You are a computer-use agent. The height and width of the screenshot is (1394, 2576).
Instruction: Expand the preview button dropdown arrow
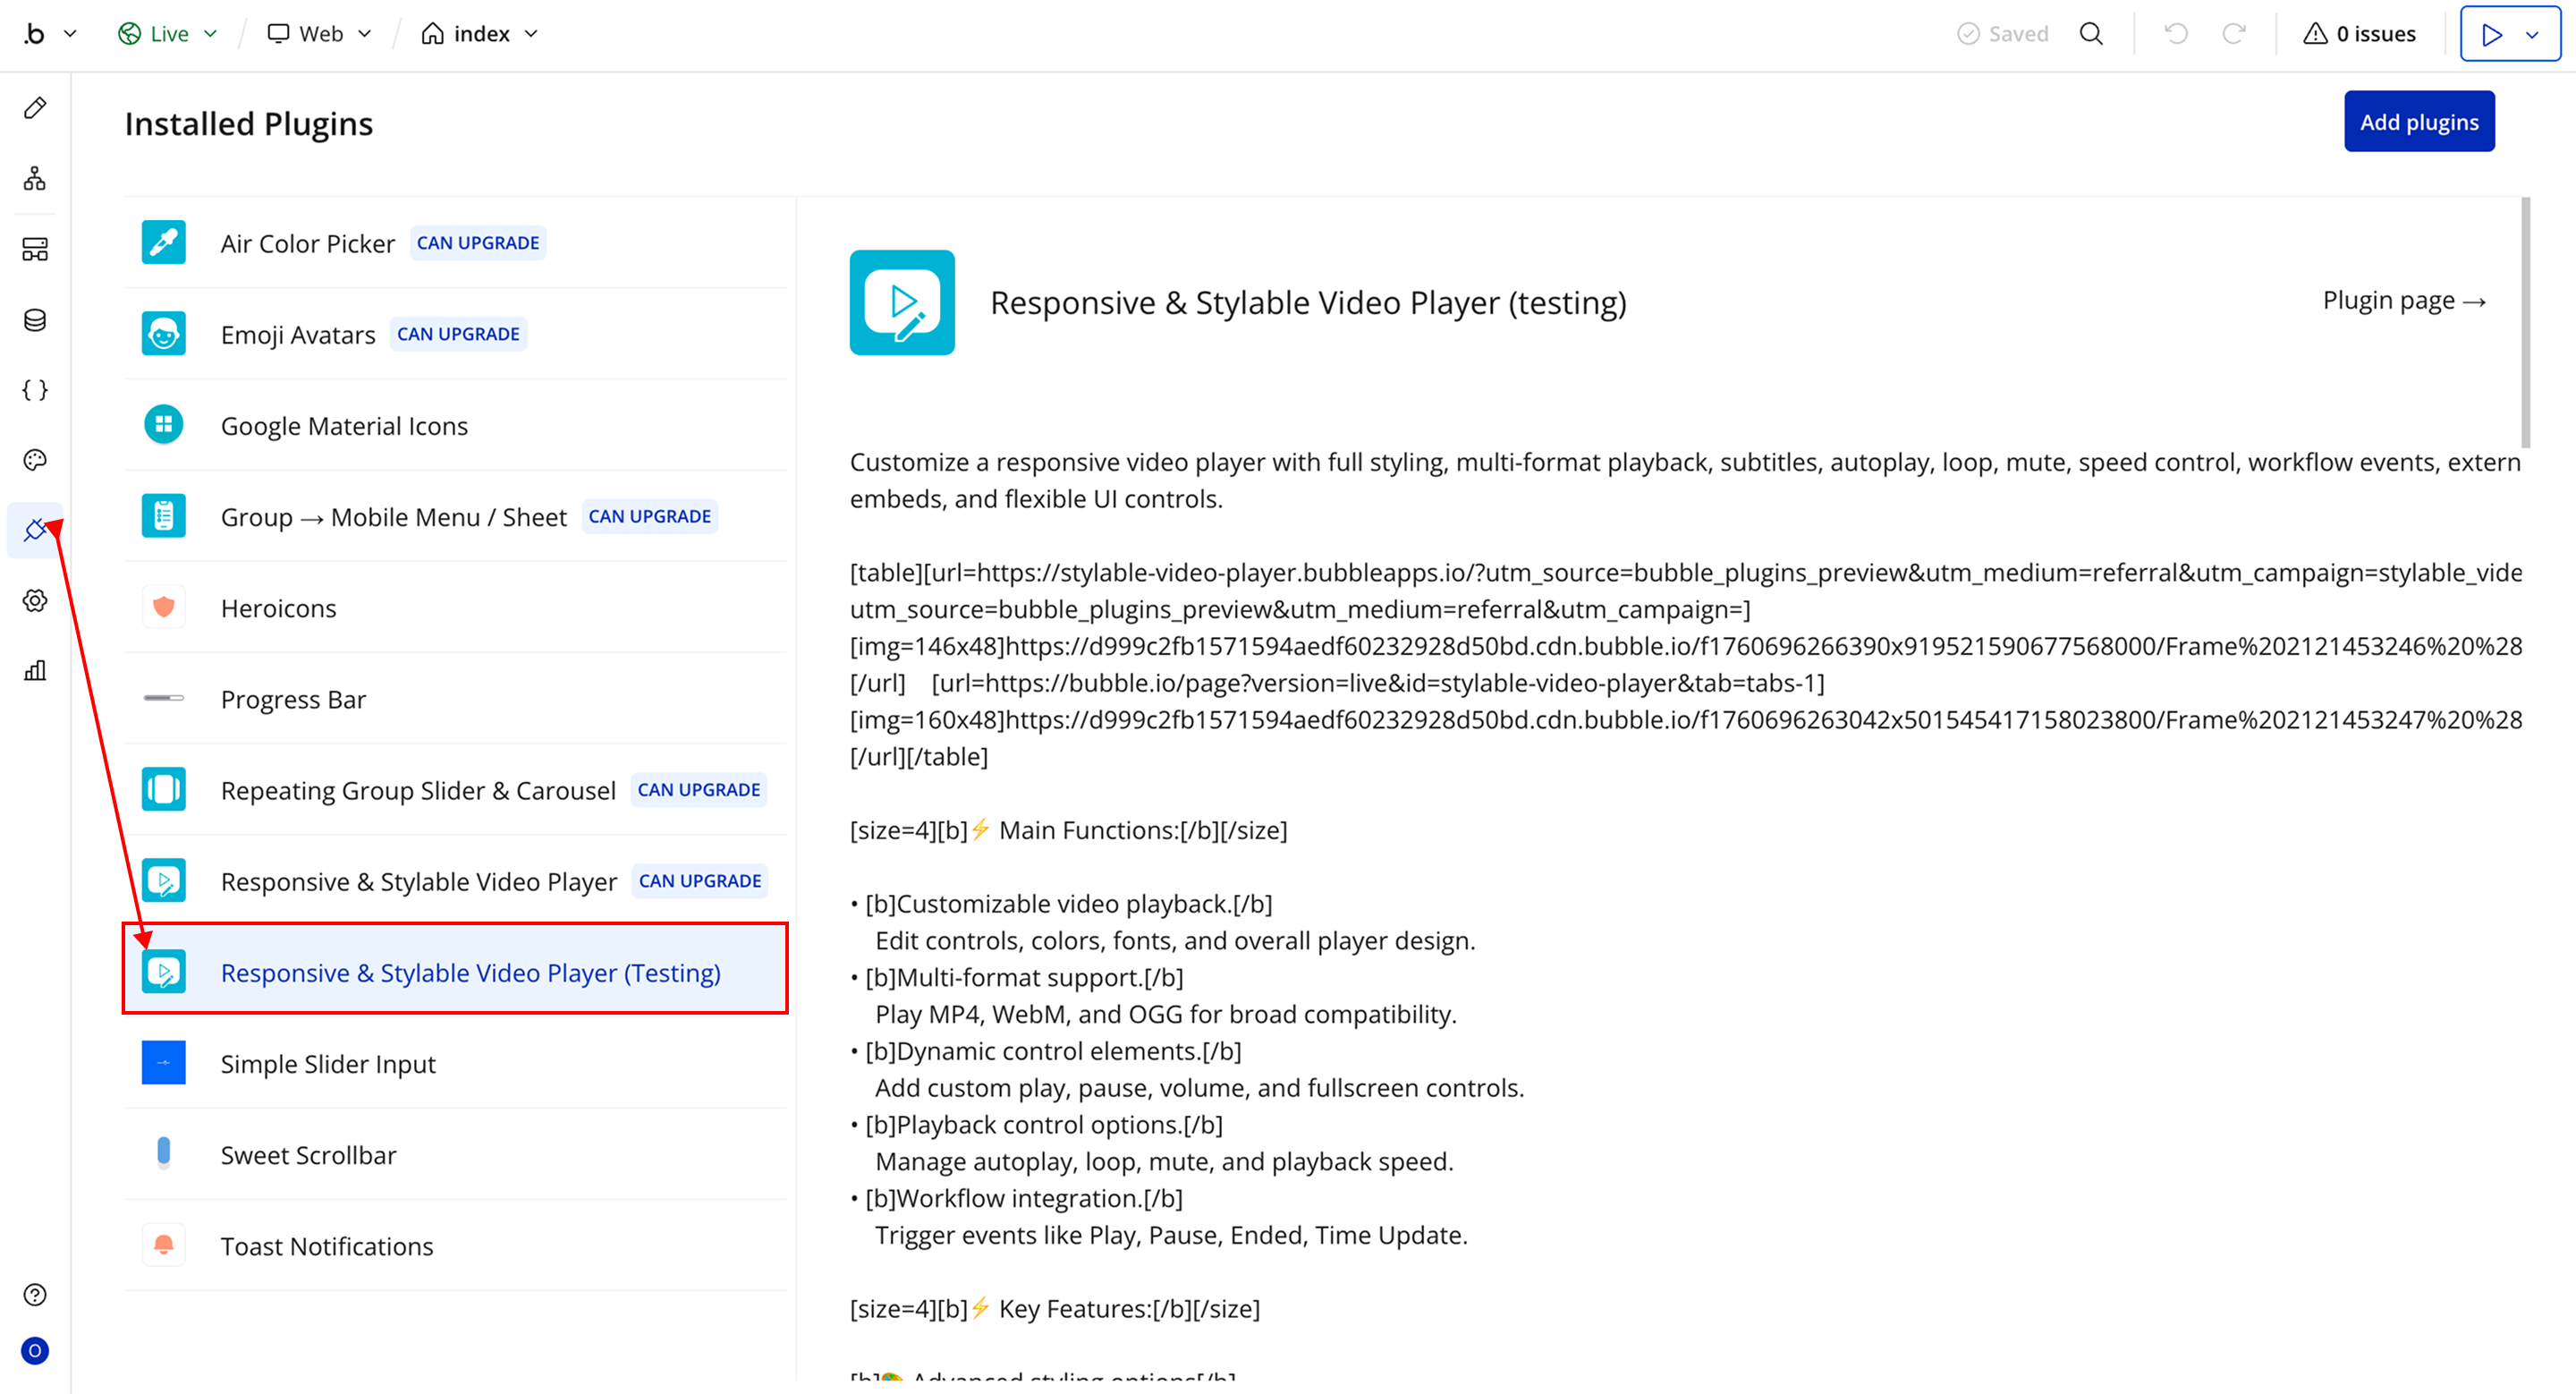(x=2532, y=34)
